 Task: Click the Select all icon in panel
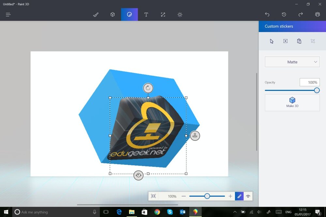(x=286, y=41)
